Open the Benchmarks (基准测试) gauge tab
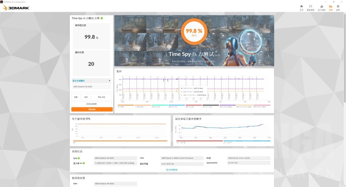The image size is (346, 187). point(311,8)
